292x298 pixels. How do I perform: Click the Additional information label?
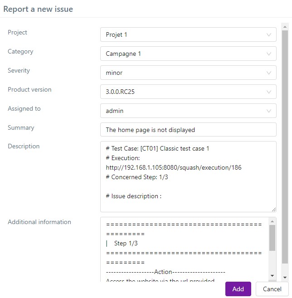(39, 222)
